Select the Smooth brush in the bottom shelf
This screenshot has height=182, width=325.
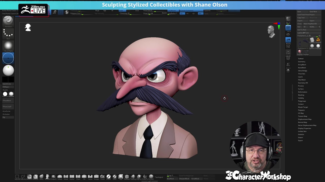(x=151, y=177)
